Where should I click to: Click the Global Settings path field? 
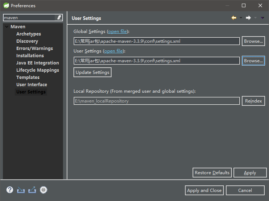[x=156, y=41]
